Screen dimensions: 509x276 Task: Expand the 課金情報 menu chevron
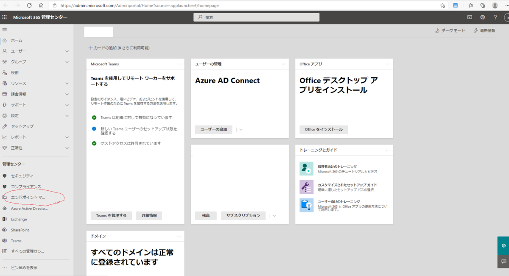coord(67,94)
